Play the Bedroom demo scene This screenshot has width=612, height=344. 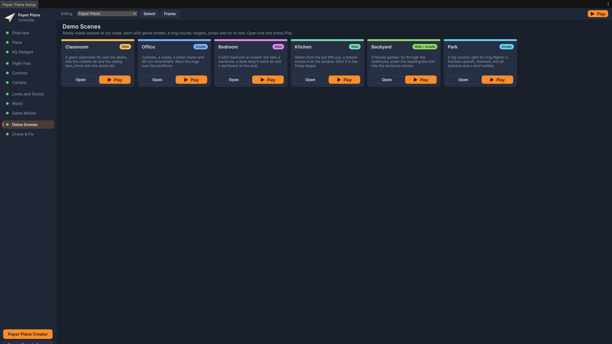(x=268, y=80)
